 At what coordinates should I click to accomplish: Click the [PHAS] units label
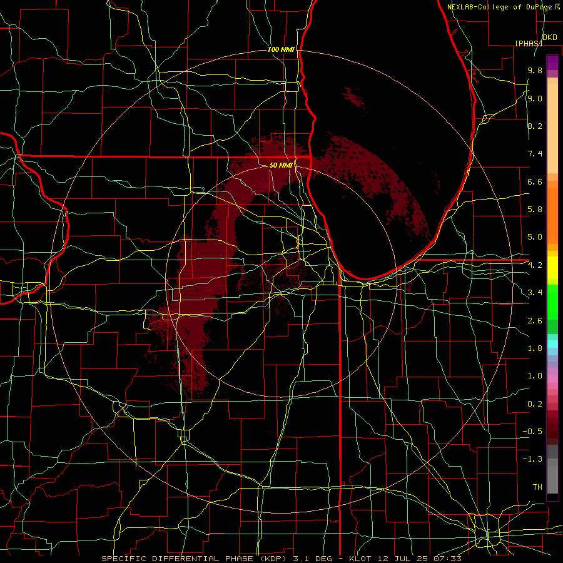[x=529, y=43]
